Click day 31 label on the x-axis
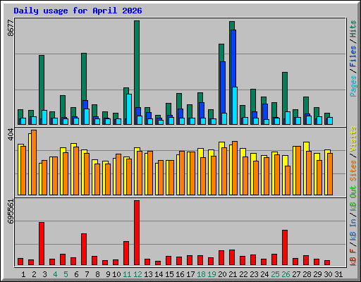 [x=338, y=274]
